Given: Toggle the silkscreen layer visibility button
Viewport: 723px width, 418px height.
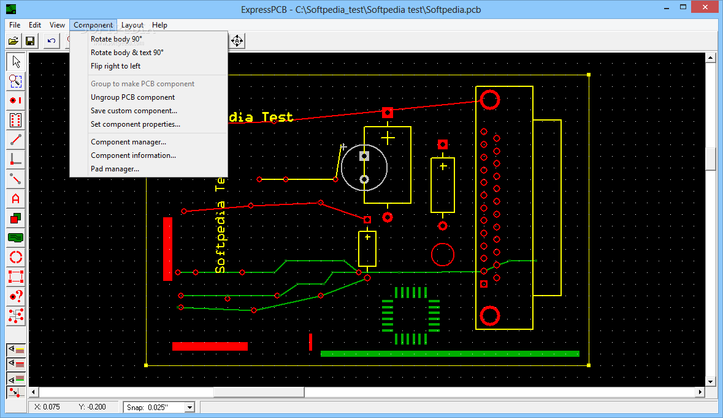Looking at the screenshot, I should click(16, 350).
